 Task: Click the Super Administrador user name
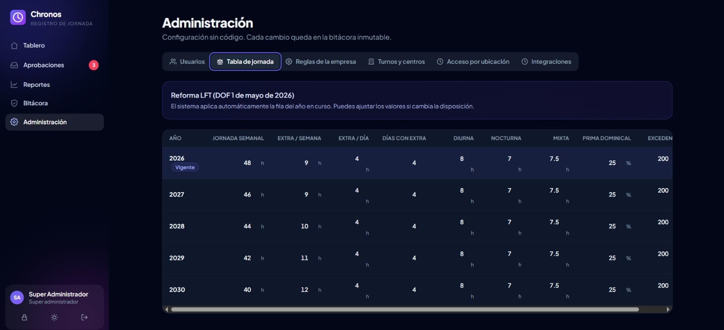[58, 294]
